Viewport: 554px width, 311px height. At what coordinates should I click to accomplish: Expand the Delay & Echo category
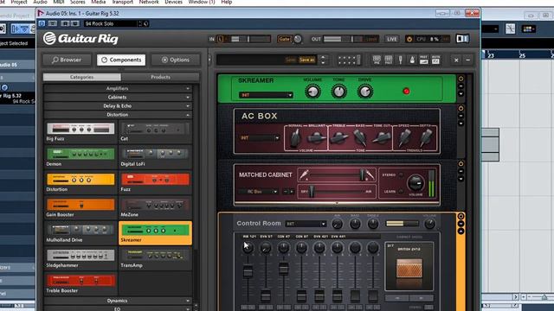[118, 106]
